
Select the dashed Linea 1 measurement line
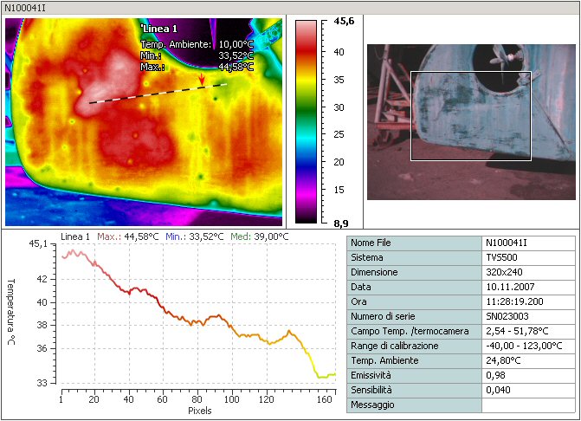point(156,94)
